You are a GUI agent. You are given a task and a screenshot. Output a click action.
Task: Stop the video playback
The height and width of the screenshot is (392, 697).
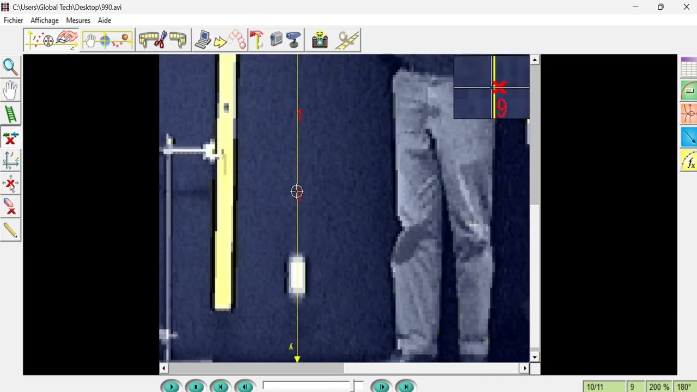[x=195, y=387]
